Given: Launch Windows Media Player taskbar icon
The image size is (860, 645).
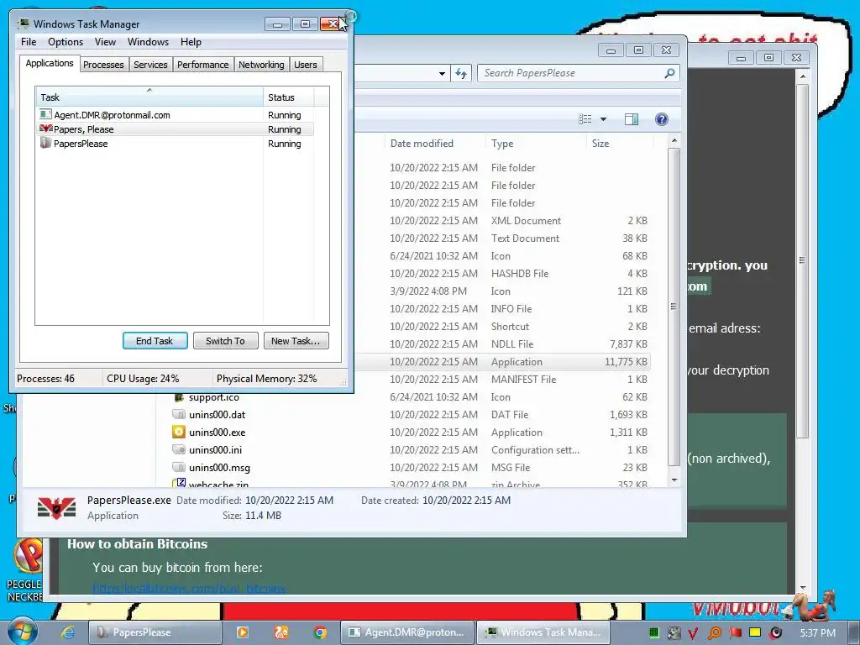Looking at the screenshot, I should tap(243, 632).
